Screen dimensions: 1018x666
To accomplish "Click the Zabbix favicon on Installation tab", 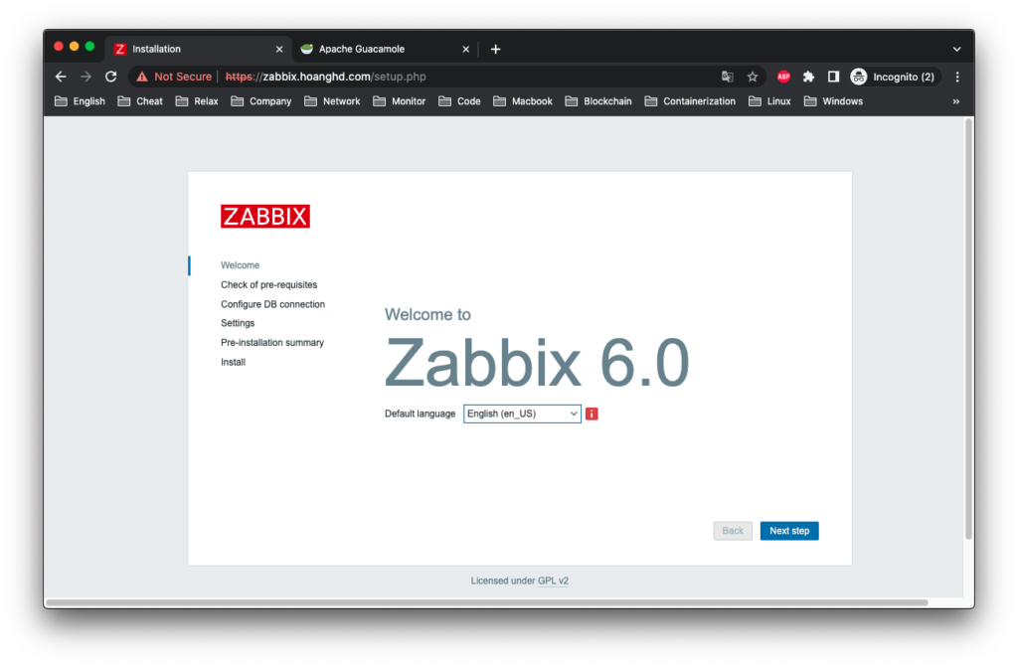I will (x=119, y=50).
